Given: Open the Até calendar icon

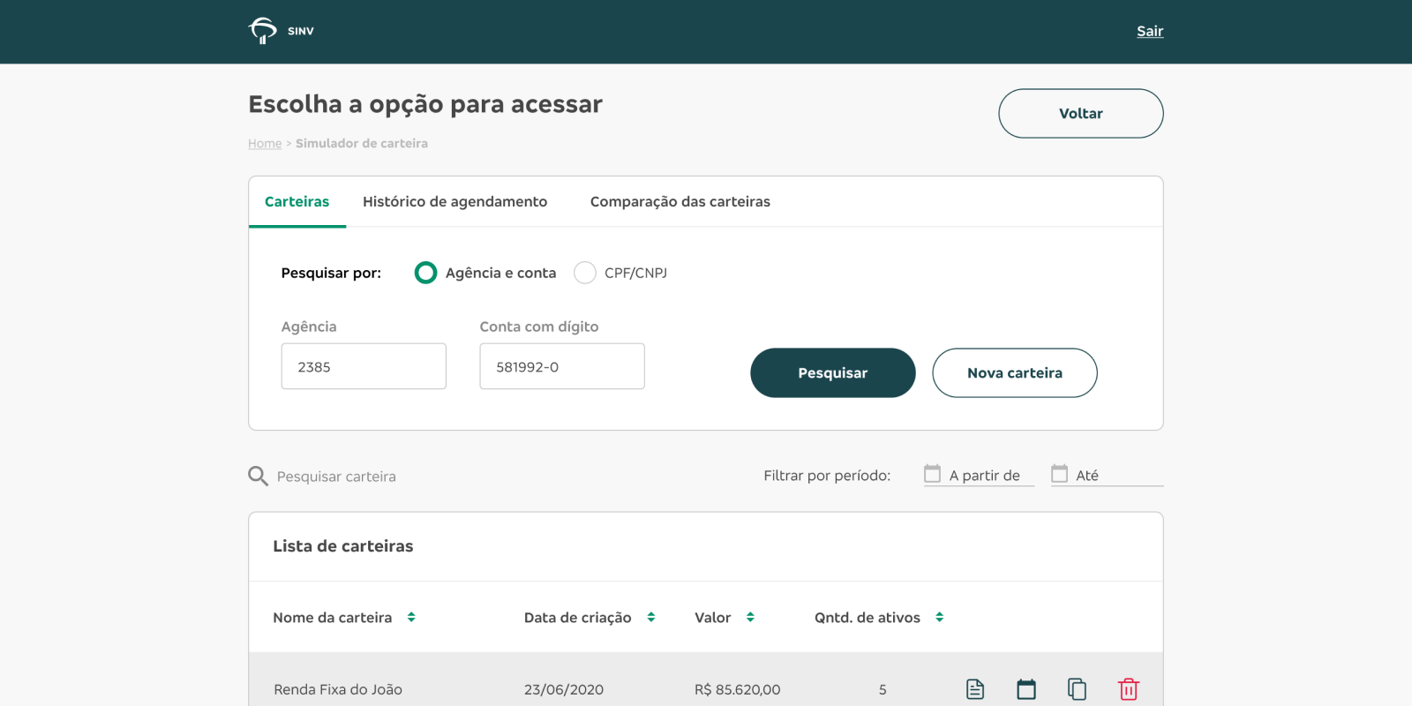Looking at the screenshot, I should 1059,474.
